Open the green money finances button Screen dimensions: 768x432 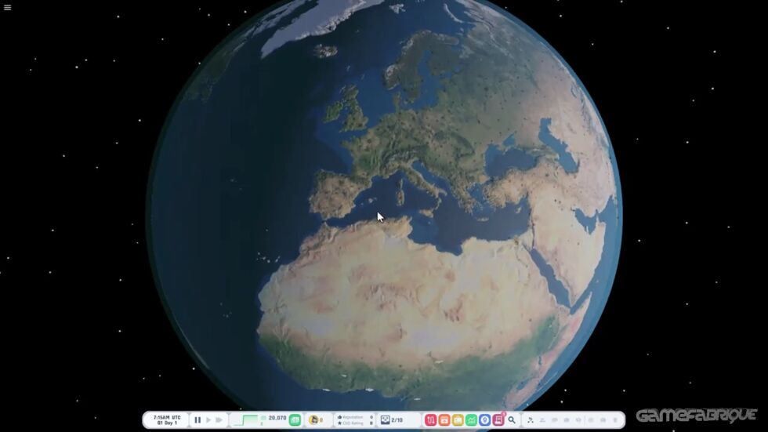pos(295,420)
